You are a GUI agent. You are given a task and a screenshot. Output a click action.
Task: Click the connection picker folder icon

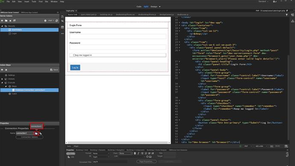click(36, 133)
